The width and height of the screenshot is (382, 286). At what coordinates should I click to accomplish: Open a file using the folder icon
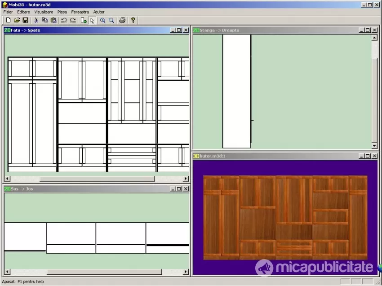pos(17,20)
